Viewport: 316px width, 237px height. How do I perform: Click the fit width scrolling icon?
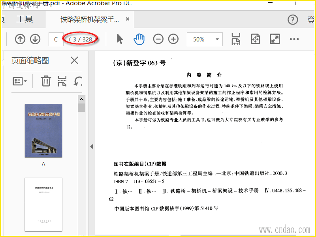pyautogui.click(x=236, y=39)
